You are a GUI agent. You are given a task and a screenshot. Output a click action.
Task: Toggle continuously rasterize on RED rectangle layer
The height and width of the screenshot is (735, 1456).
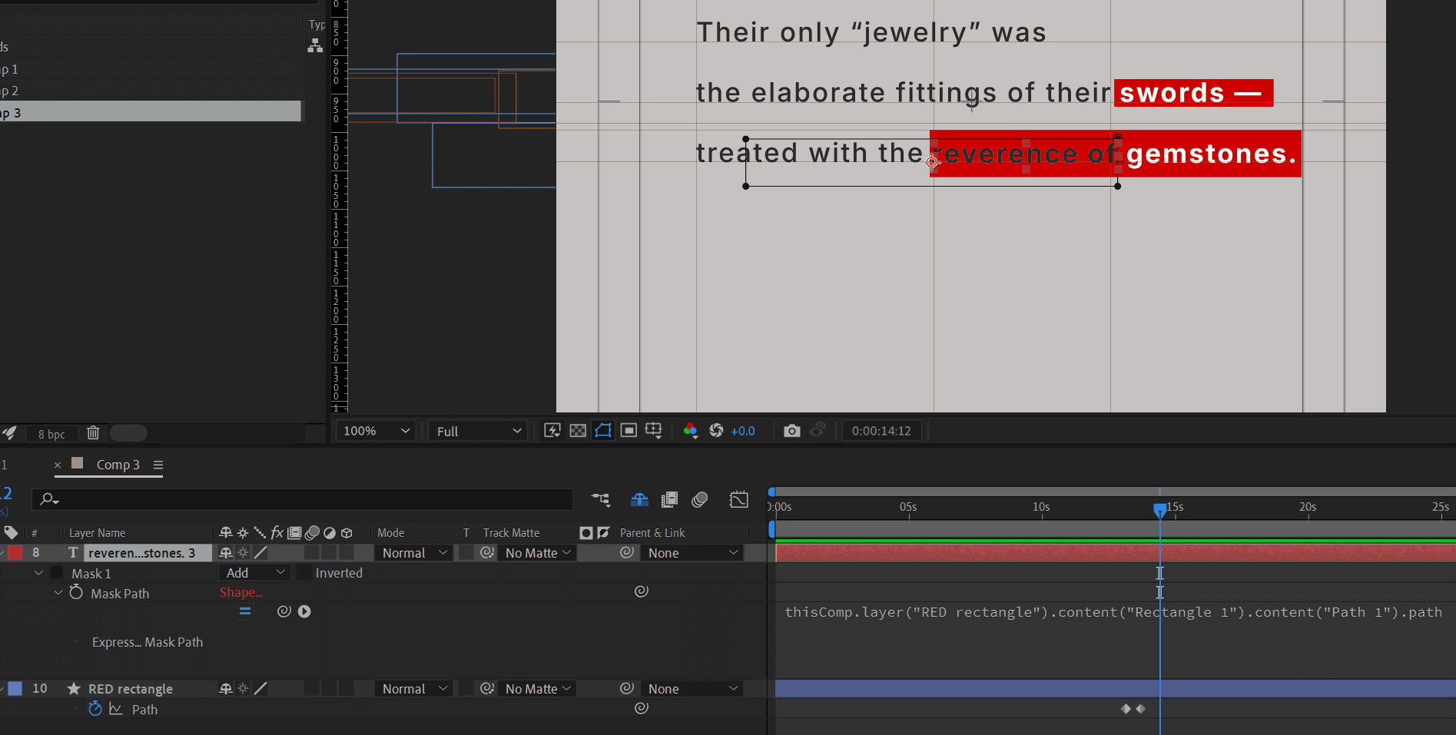point(243,689)
